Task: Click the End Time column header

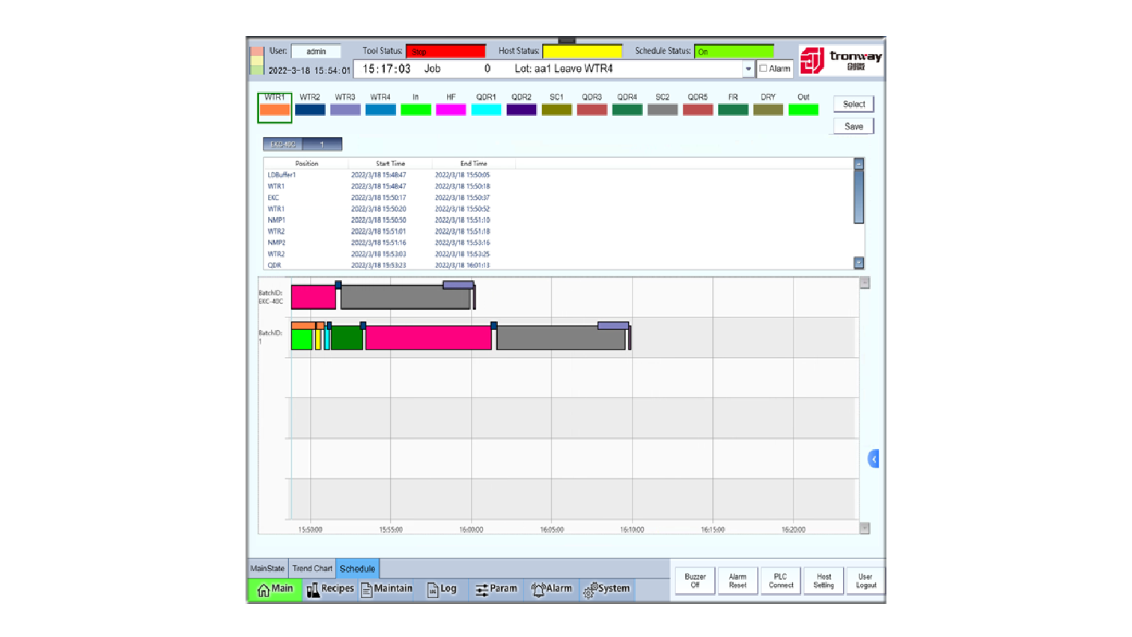Action: (x=473, y=163)
